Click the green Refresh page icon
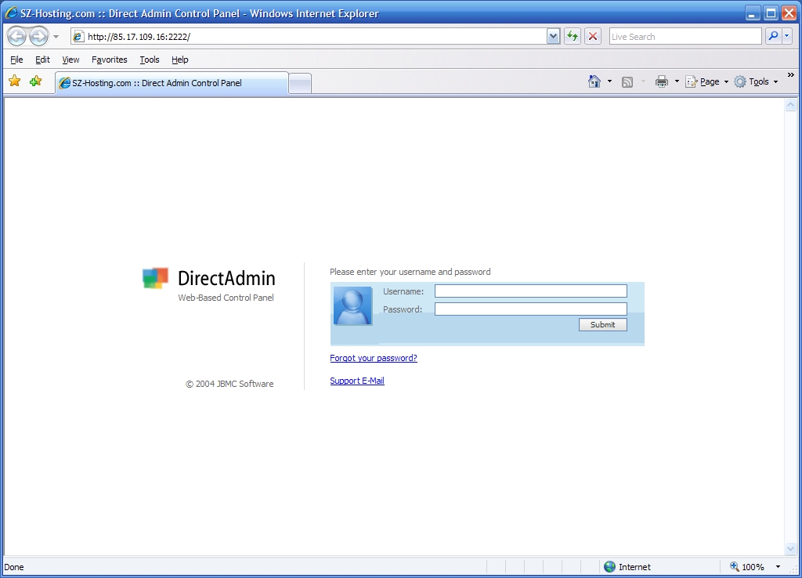The height and width of the screenshot is (578, 802). tap(573, 36)
